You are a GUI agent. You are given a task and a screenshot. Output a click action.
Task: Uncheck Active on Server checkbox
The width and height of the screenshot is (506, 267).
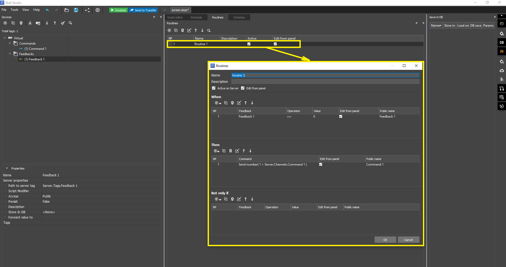pyautogui.click(x=214, y=88)
